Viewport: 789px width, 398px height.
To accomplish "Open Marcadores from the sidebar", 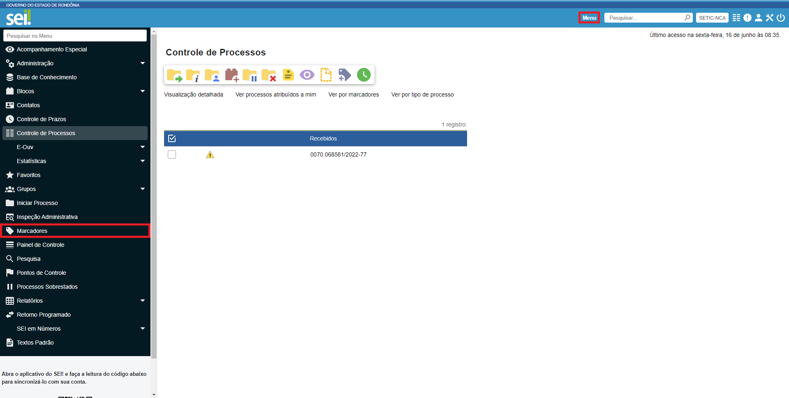I will point(32,230).
